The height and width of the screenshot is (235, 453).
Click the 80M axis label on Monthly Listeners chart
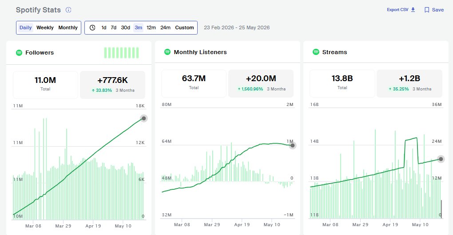167,104
